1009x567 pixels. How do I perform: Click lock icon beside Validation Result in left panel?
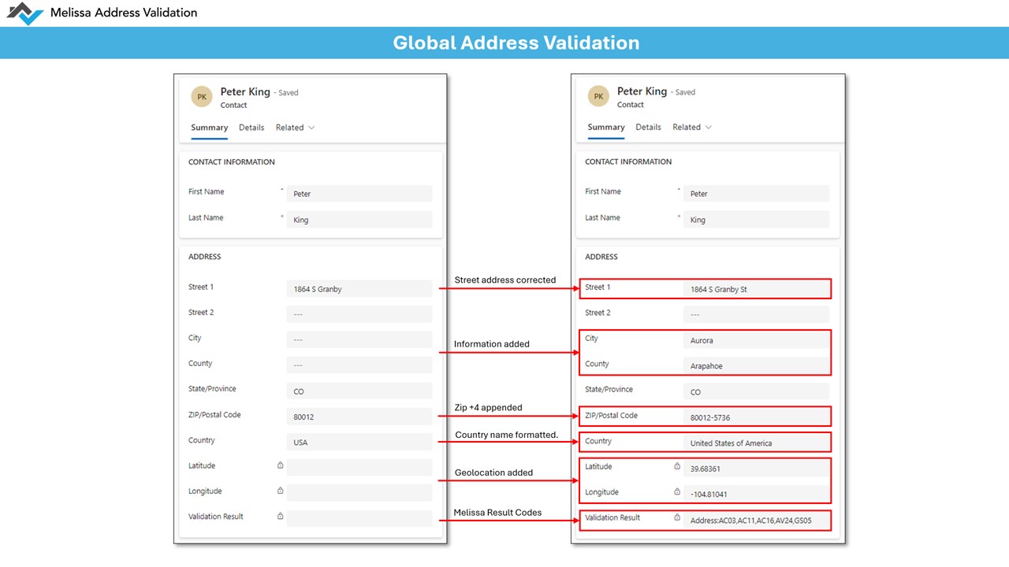point(280,517)
